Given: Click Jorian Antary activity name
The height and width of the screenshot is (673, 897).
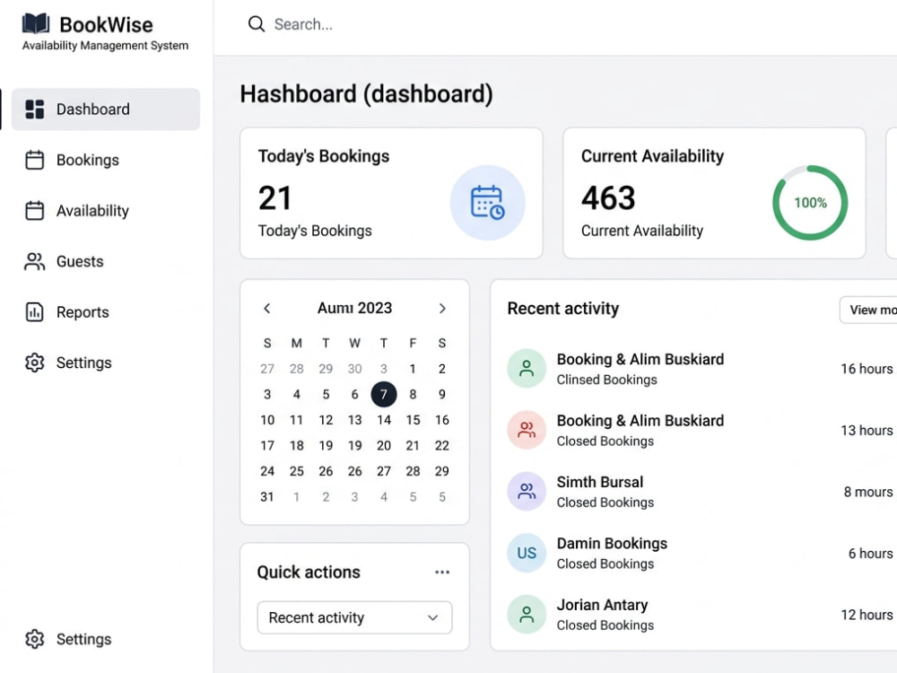Looking at the screenshot, I should click(603, 605).
